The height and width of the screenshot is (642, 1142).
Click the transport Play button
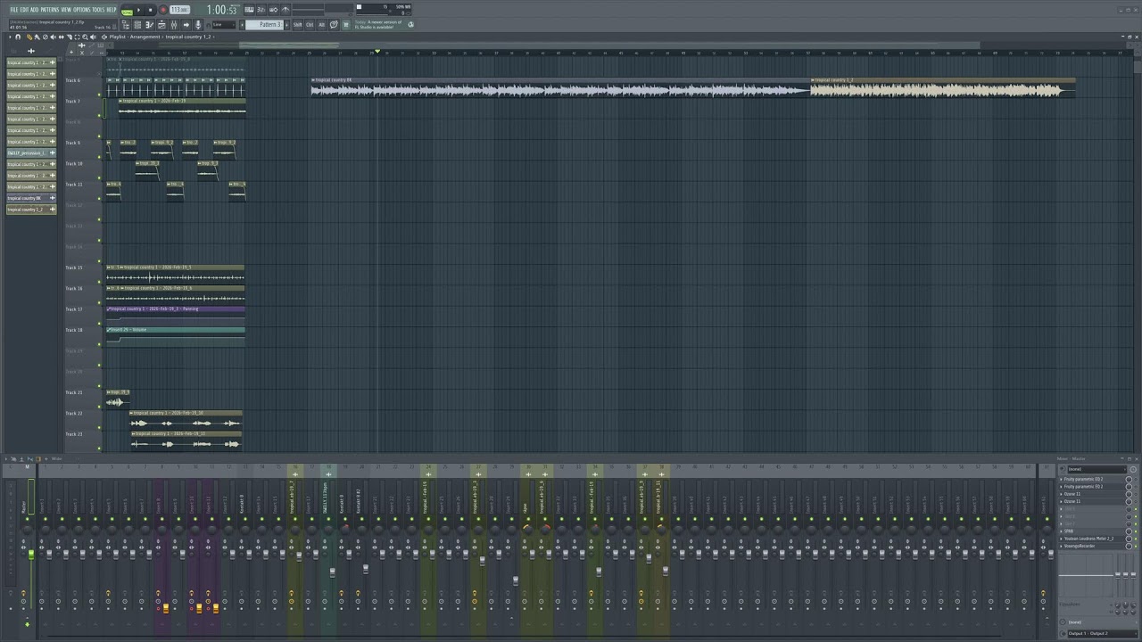[x=138, y=10]
